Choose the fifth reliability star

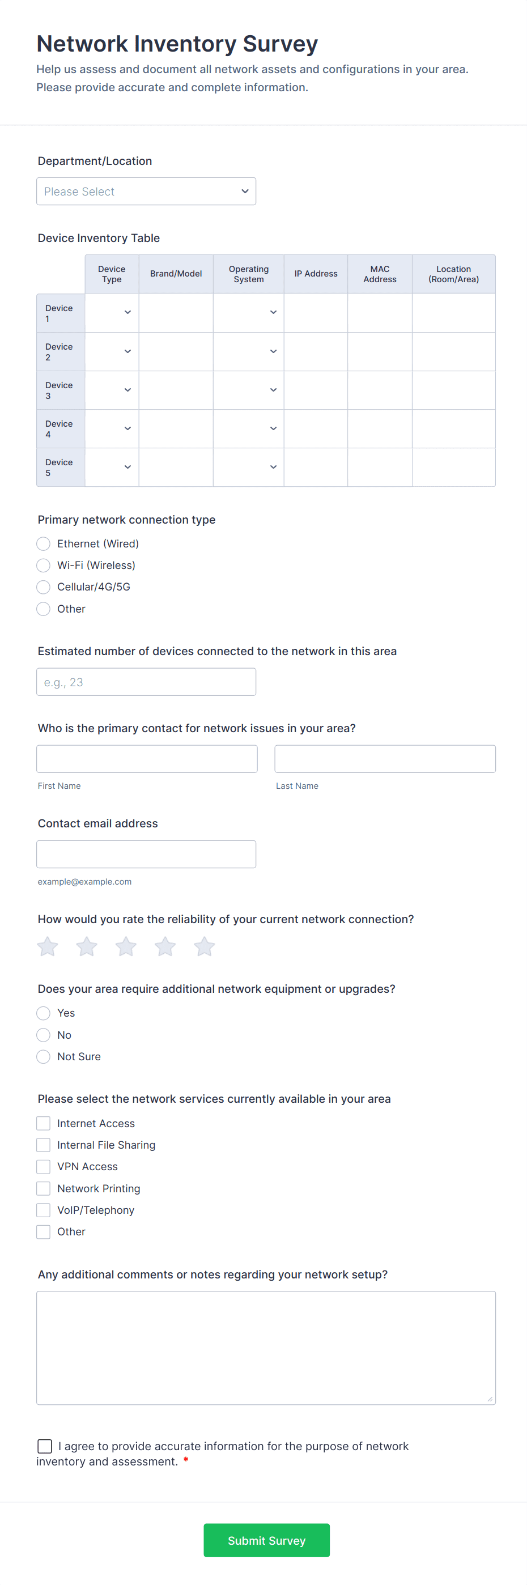click(x=204, y=946)
